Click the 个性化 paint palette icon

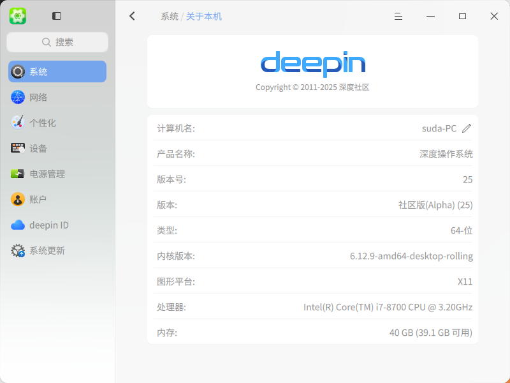(18, 123)
